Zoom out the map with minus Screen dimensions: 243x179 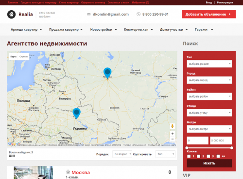[173, 139]
